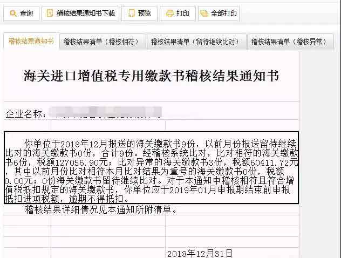Click the preview page icon beside 预览
Screen dimensions: 341x258
point(131,13)
